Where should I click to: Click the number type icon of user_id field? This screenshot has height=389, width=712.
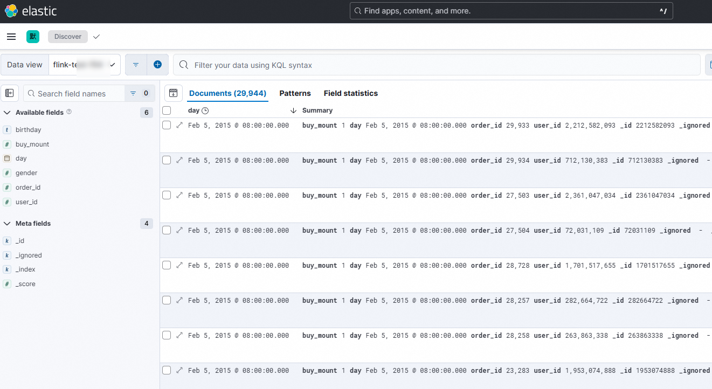(7, 202)
